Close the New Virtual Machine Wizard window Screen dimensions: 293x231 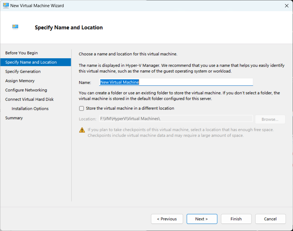pyautogui.click(x=287, y=6)
